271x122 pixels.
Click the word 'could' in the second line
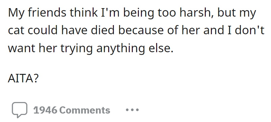43,30
